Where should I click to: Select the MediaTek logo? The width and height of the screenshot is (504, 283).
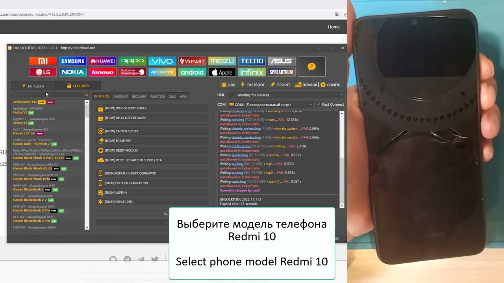[162, 72]
